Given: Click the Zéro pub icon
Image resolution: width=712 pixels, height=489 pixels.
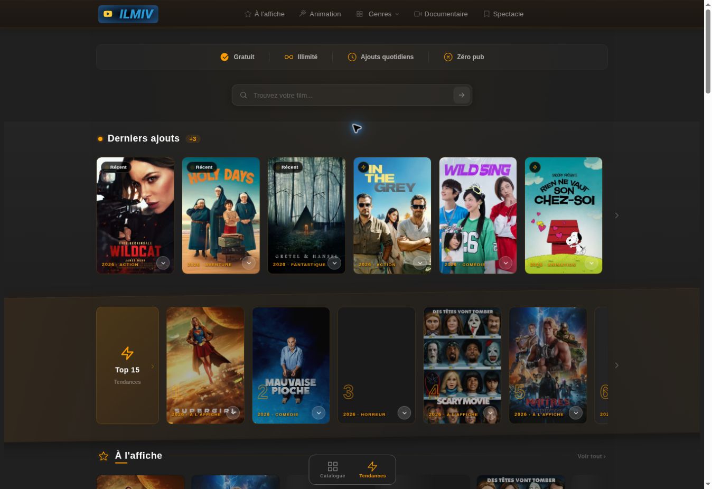Looking at the screenshot, I should click(x=448, y=57).
